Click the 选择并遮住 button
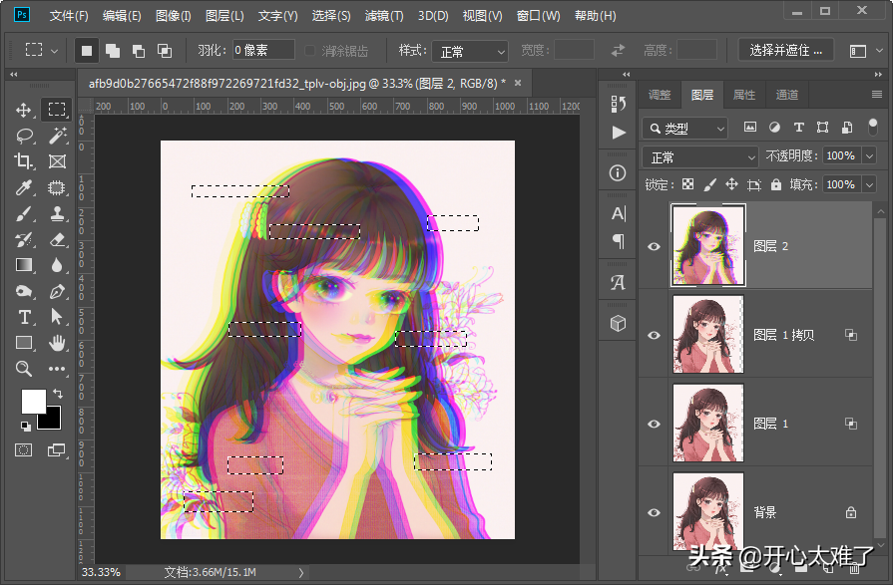Image resolution: width=893 pixels, height=585 pixels. [x=786, y=50]
